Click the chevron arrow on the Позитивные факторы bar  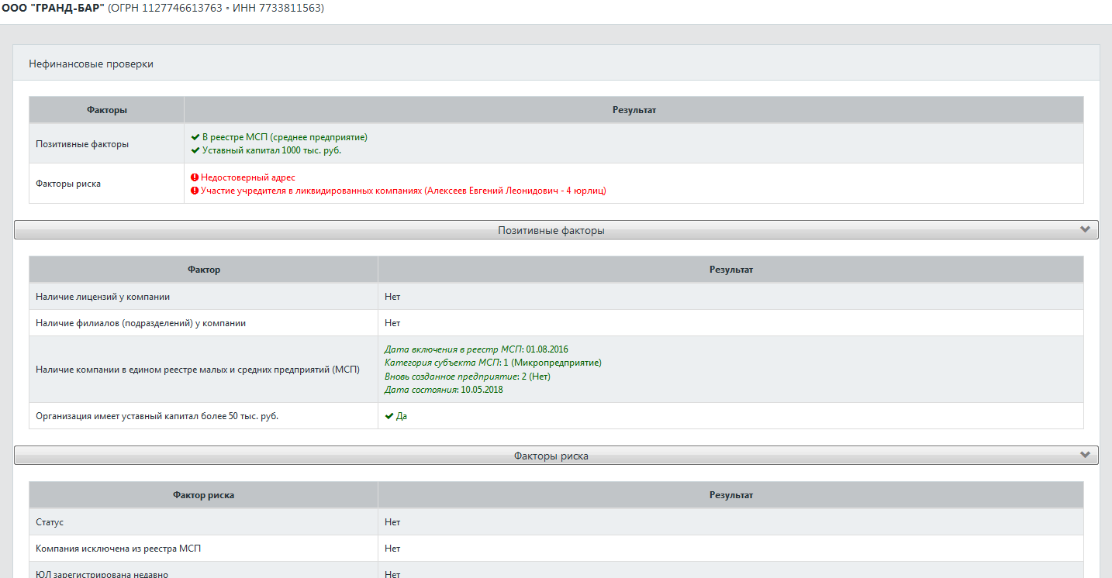pos(1085,229)
